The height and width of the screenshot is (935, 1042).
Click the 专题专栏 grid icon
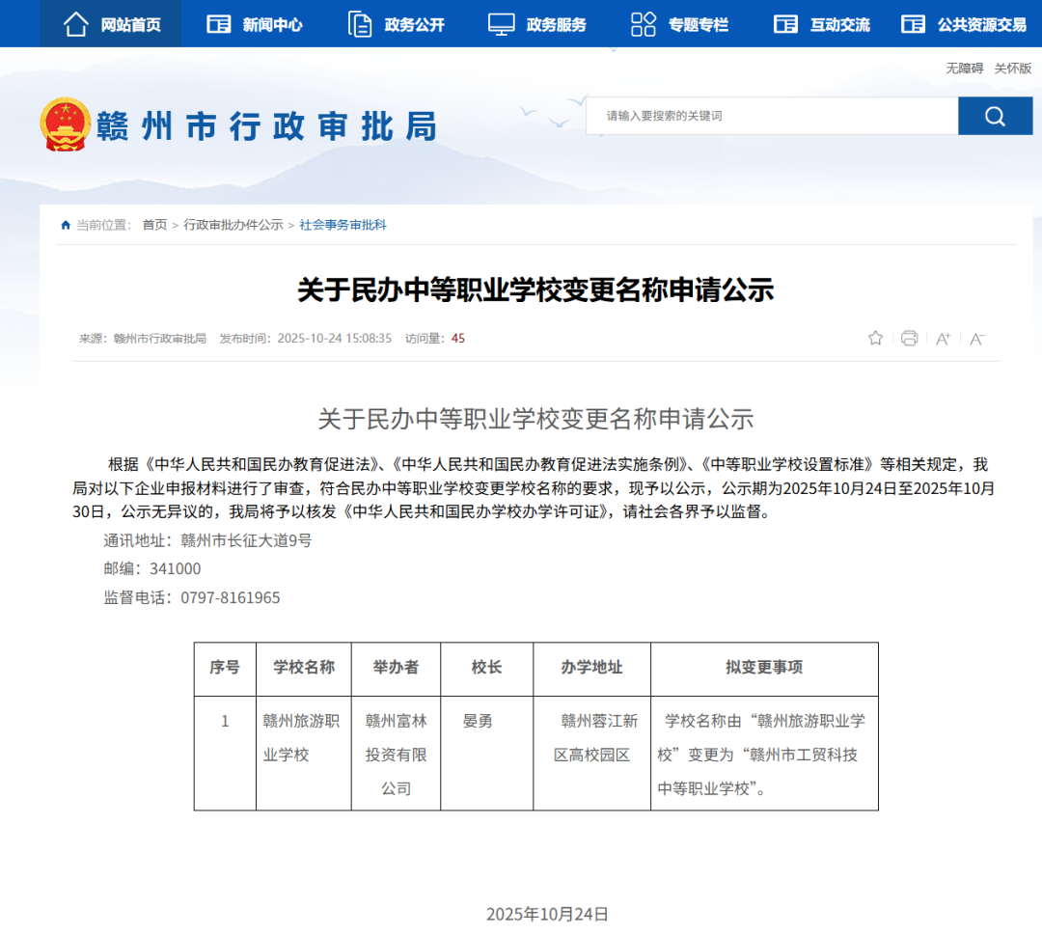pos(644,24)
